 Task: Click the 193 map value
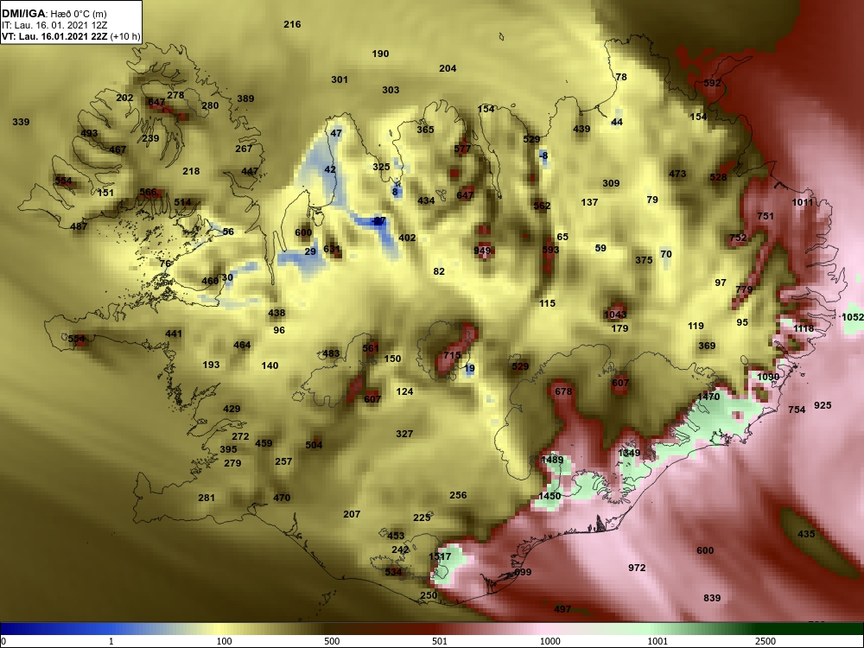211,365
